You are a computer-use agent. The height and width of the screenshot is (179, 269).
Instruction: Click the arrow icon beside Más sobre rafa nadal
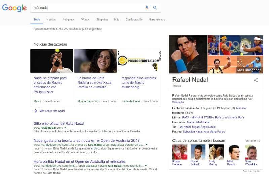(35, 111)
